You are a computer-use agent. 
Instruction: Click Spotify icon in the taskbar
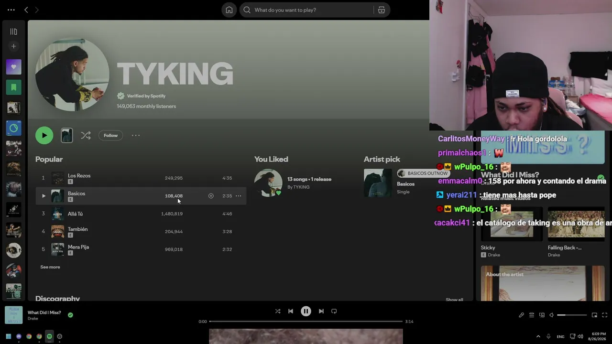(x=49, y=336)
